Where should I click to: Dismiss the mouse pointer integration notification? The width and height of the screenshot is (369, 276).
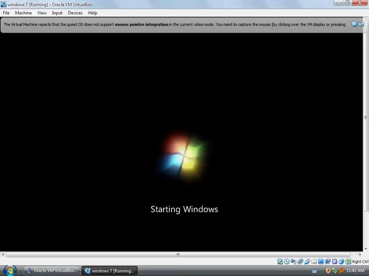354,24
